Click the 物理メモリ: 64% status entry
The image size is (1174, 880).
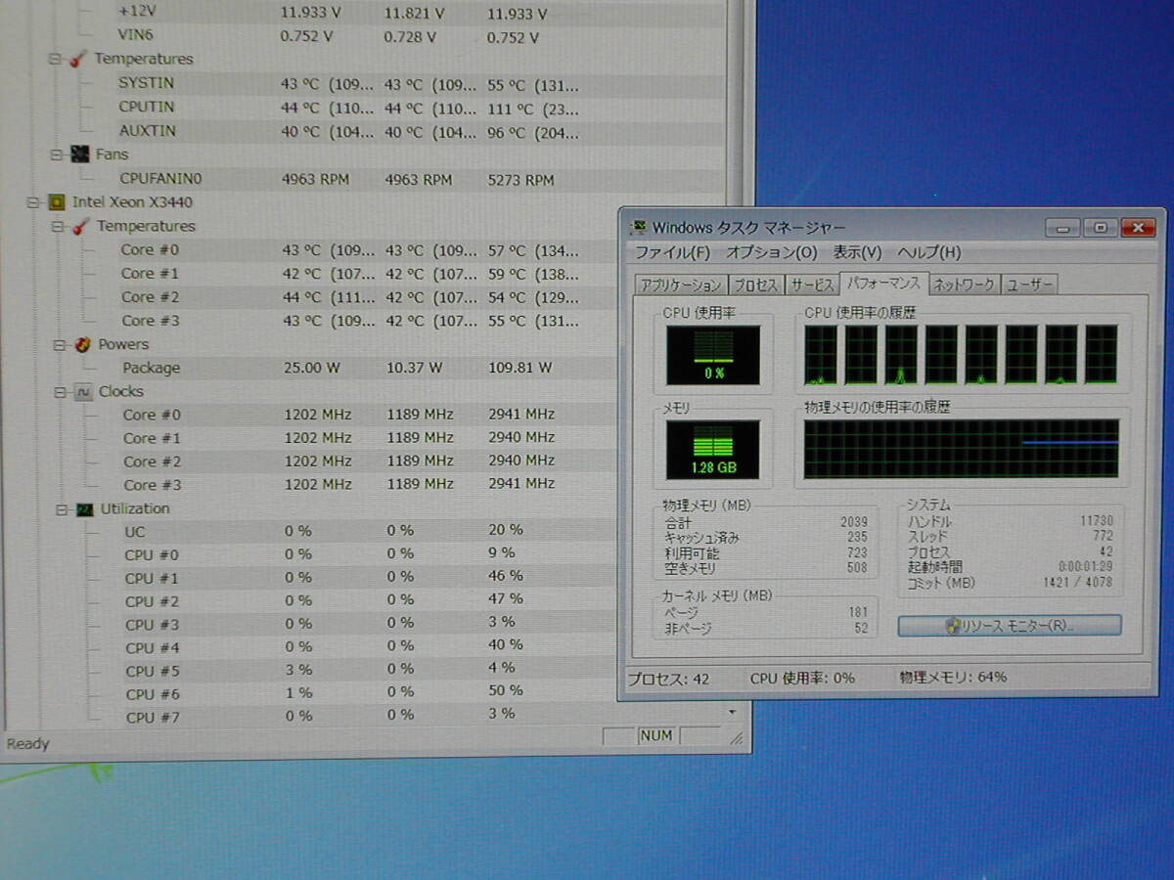(x=953, y=677)
